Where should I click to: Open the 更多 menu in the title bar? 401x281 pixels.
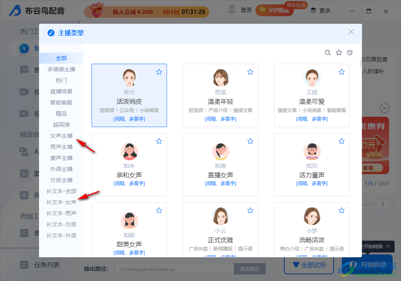(320, 11)
